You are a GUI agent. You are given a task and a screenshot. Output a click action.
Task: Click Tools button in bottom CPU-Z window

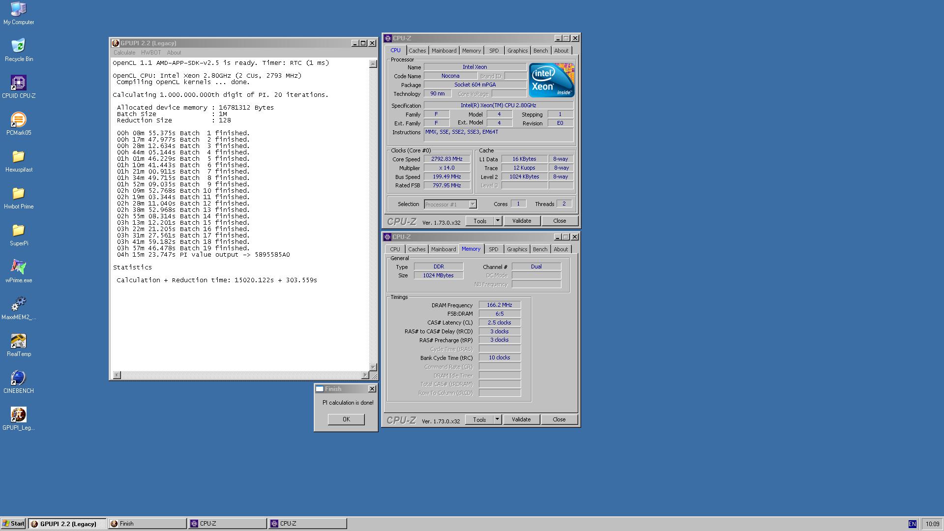(x=479, y=419)
